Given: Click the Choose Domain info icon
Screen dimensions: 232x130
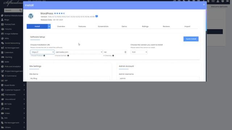Looking at the screenshot, I should click(x=68, y=56).
